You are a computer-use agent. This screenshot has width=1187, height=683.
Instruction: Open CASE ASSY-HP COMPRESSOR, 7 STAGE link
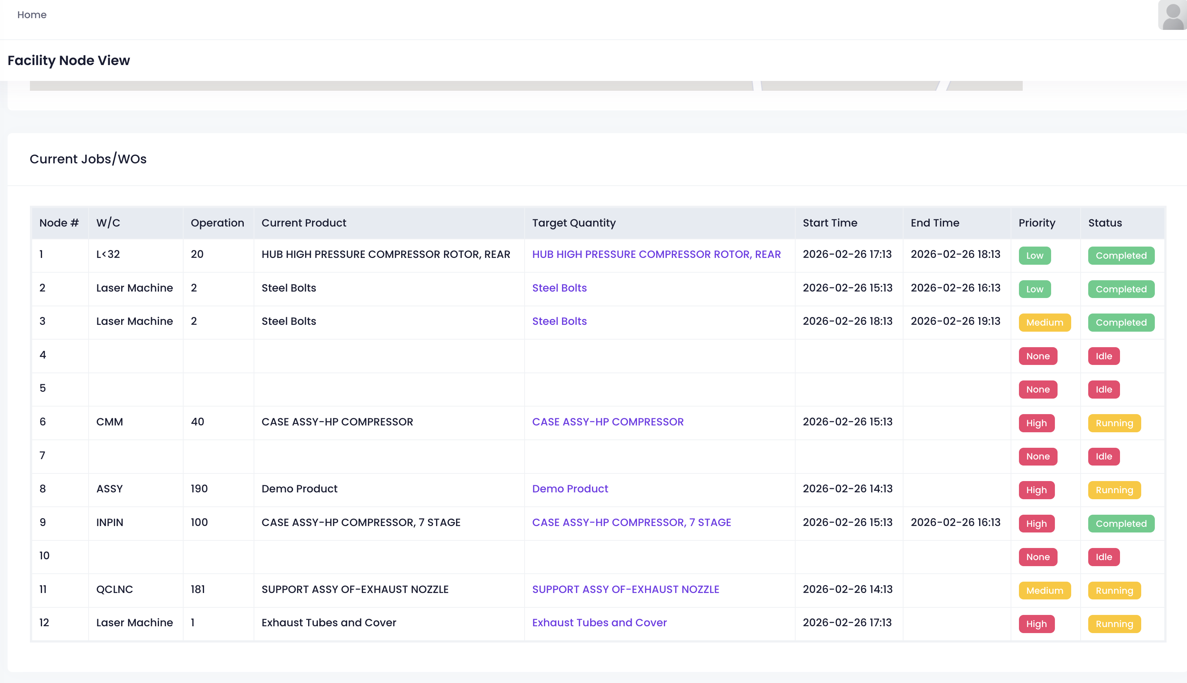click(x=631, y=523)
